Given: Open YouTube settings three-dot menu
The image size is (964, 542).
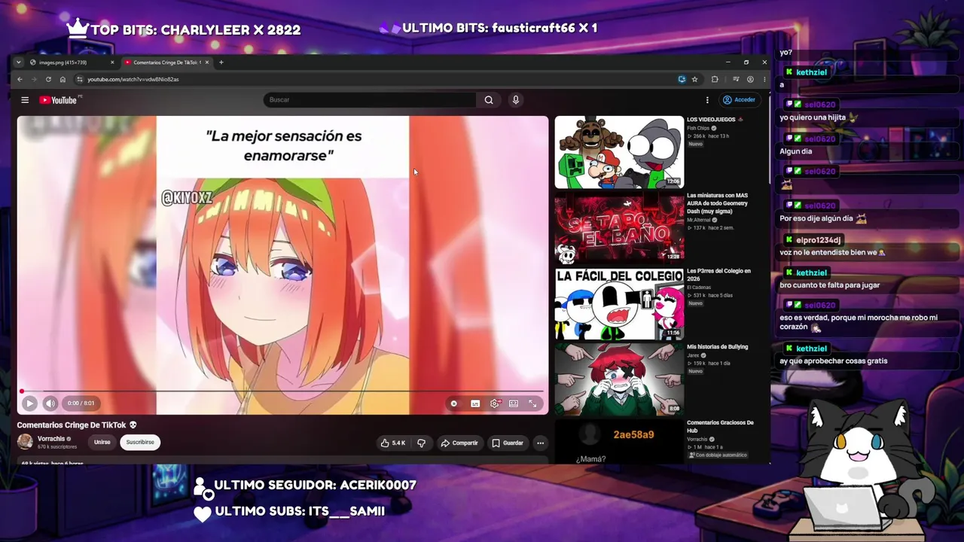Looking at the screenshot, I should 707,100.
